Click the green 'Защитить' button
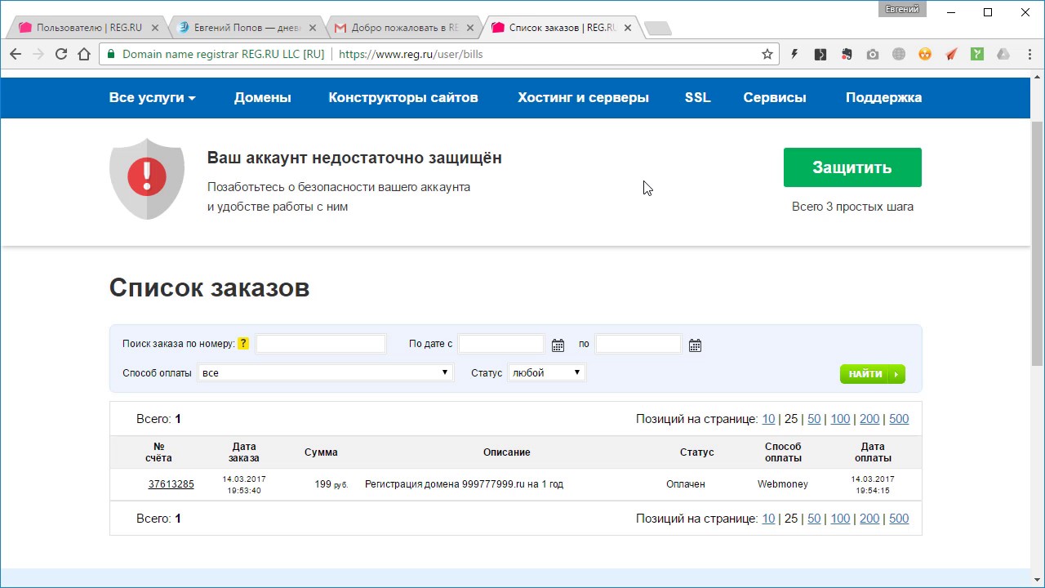The height and width of the screenshot is (588, 1045). click(x=852, y=167)
